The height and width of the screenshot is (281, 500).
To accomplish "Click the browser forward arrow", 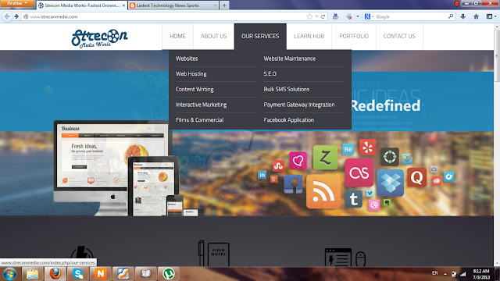I will [16, 16].
